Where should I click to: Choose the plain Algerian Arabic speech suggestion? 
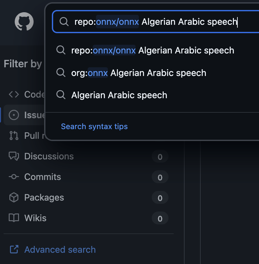click(x=119, y=95)
